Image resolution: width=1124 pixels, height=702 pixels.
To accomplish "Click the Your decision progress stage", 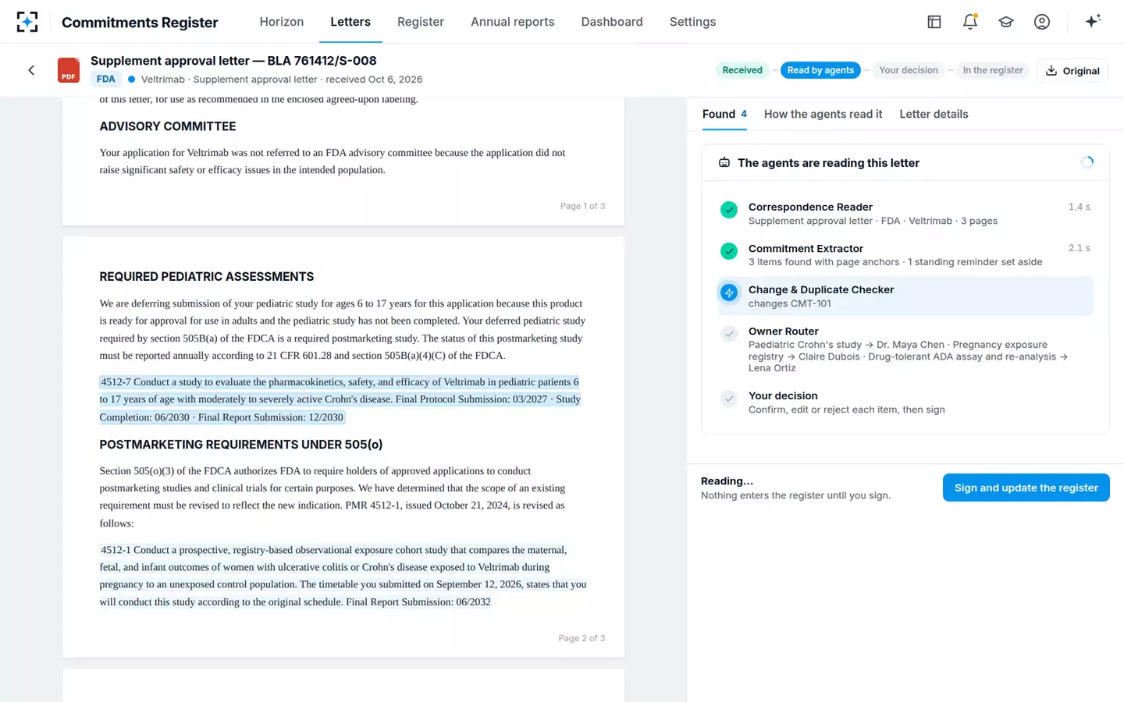I will tap(909, 70).
